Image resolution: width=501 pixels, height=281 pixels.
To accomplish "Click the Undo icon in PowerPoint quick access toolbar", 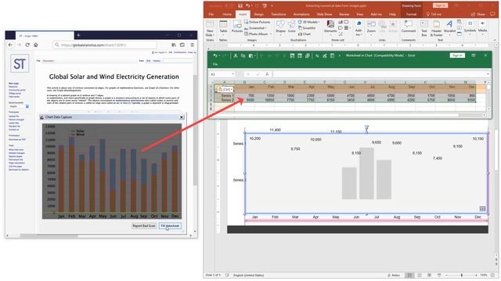I will point(247,5).
